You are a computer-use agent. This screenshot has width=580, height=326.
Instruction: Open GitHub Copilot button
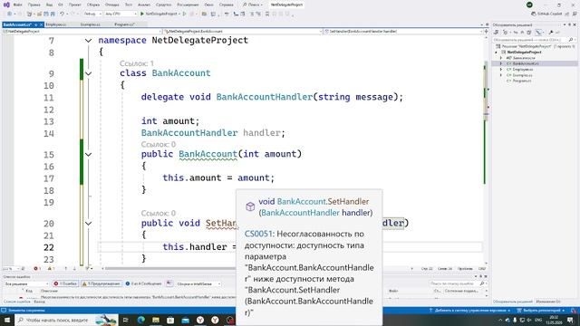[546, 14]
